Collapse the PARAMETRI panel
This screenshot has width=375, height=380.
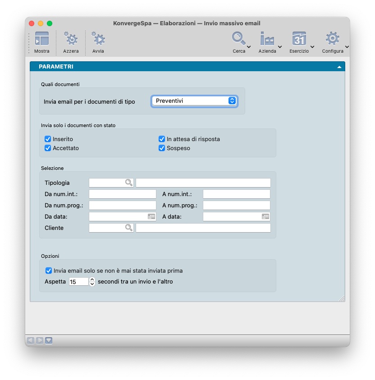(x=339, y=67)
